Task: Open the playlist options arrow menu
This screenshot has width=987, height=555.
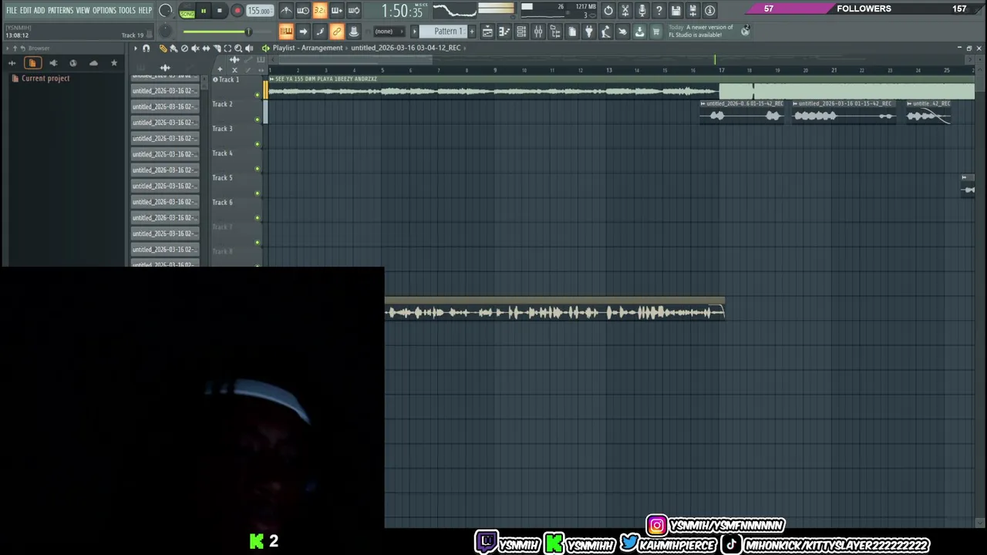Action: [x=135, y=48]
